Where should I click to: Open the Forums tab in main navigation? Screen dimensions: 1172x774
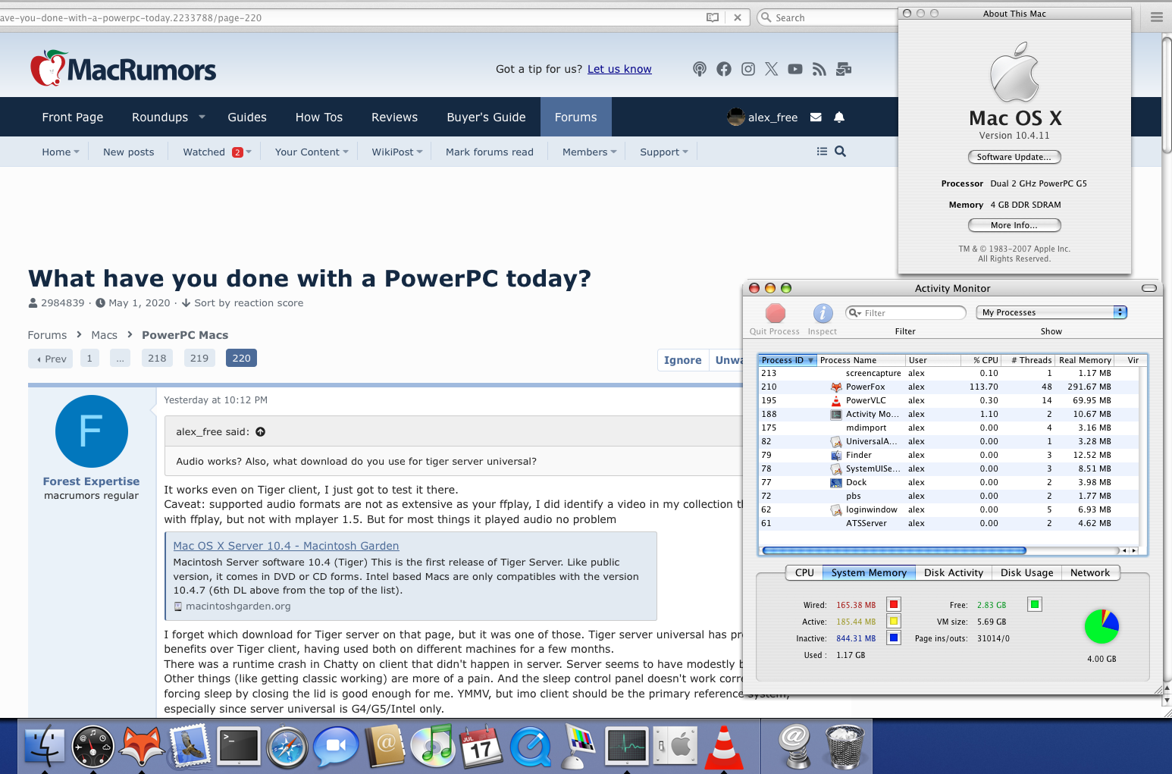point(576,117)
